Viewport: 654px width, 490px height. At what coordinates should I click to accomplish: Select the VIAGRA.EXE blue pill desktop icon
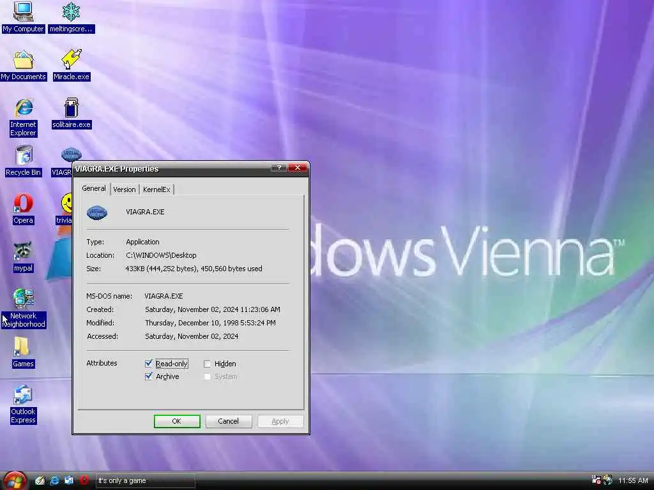pyautogui.click(x=71, y=154)
